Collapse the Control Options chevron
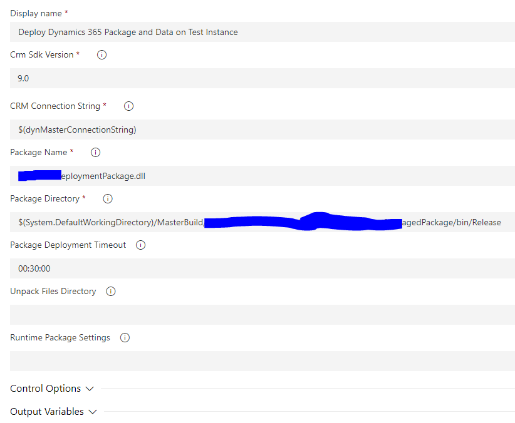Image resolution: width=515 pixels, height=423 pixels. pos(90,388)
